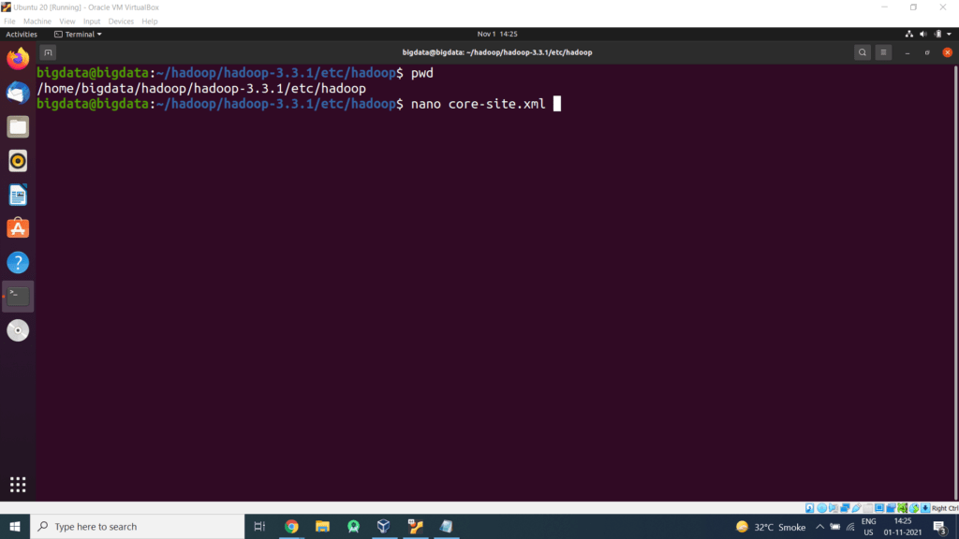Open the green round taskbar app icon
The width and height of the screenshot is (959, 539).
353,526
